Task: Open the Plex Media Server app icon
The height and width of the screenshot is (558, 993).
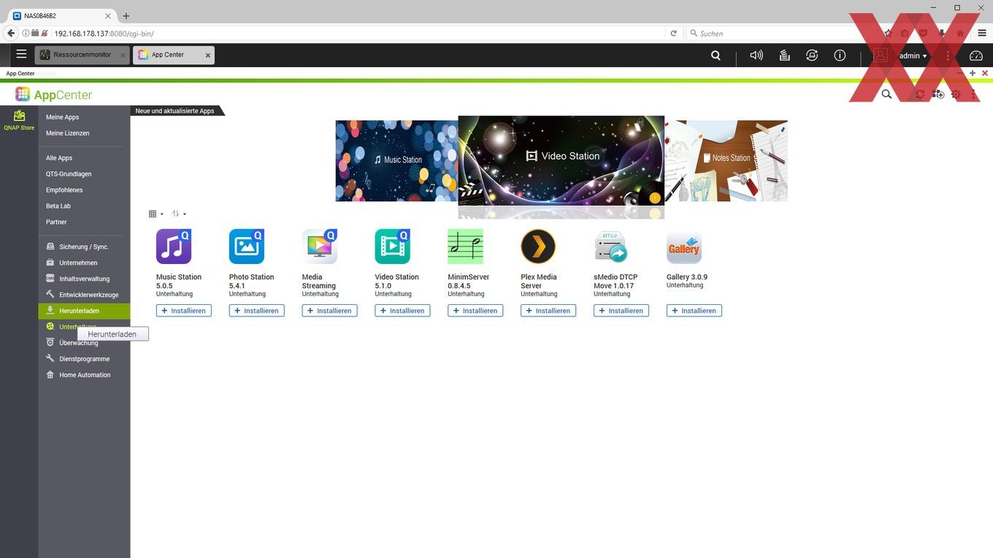Action: pyautogui.click(x=539, y=247)
